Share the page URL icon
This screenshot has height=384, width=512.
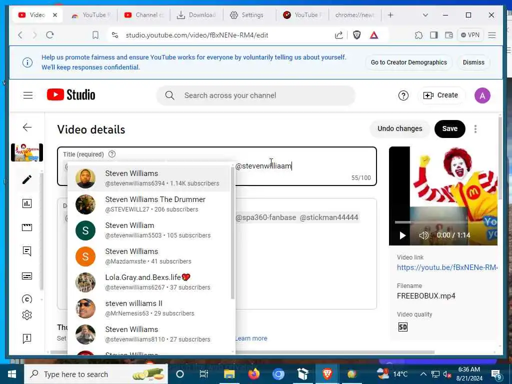tap(339, 35)
